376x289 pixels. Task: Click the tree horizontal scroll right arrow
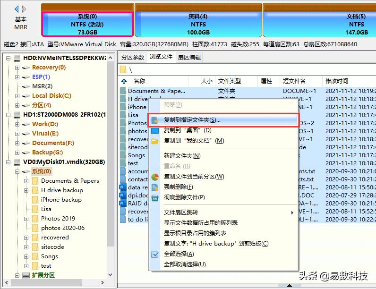(x=103, y=282)
